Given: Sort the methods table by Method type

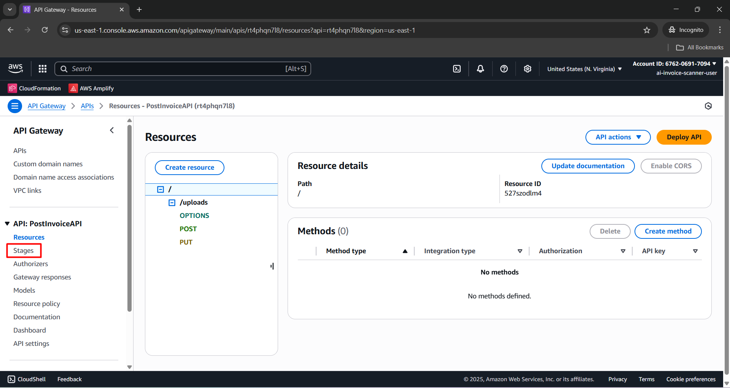Looking at the screenshot, I should coord(405,251).
